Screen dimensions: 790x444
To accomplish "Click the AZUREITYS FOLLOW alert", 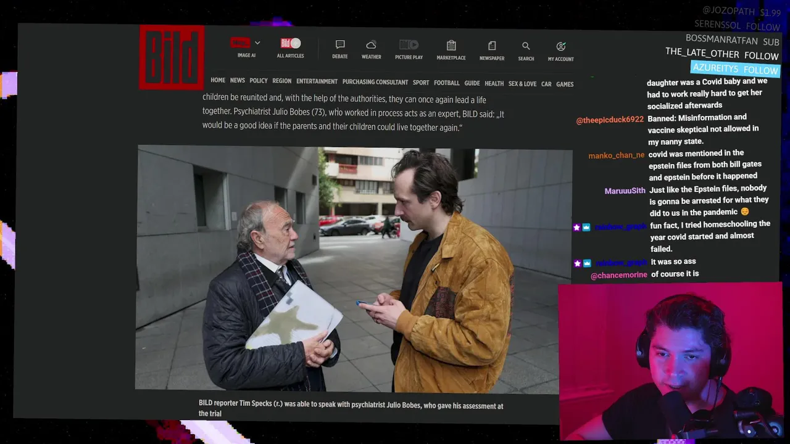I will [735, 68].
